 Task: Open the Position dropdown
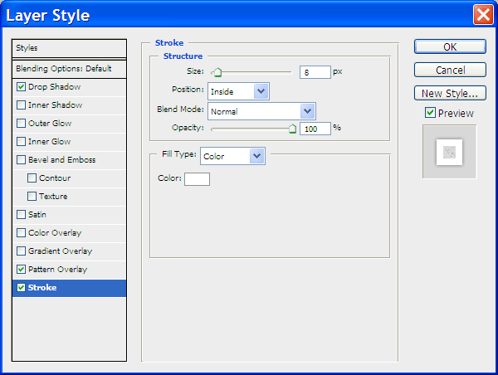click(x=238, y=91)
